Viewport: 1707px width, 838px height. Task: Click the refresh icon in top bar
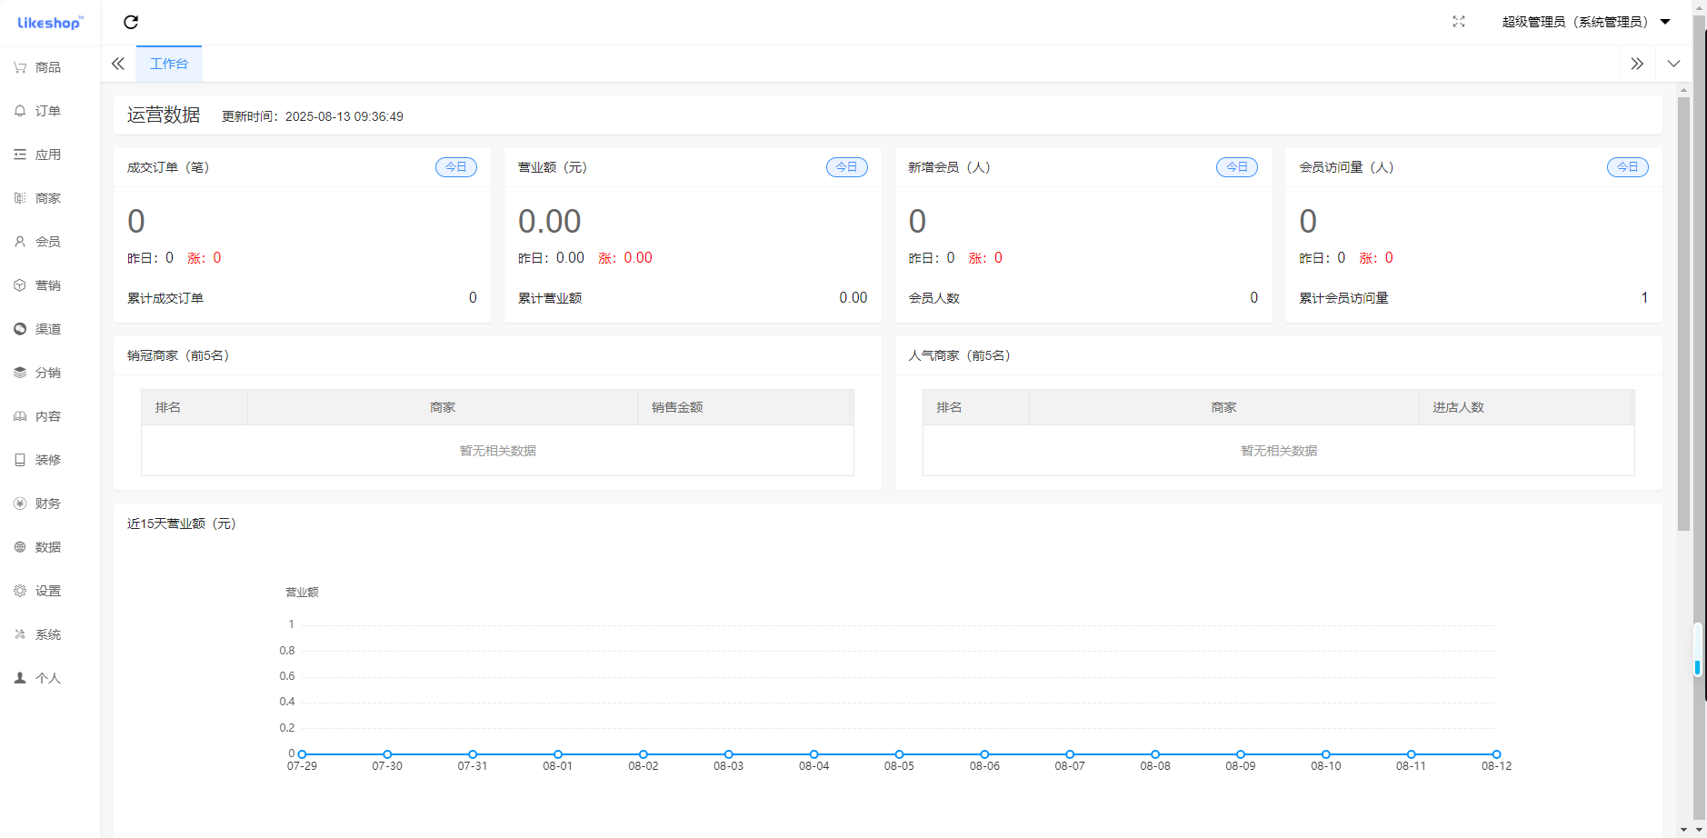click(131, 22)
